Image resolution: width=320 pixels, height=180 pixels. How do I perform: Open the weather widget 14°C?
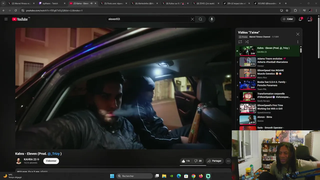(12, 176)
